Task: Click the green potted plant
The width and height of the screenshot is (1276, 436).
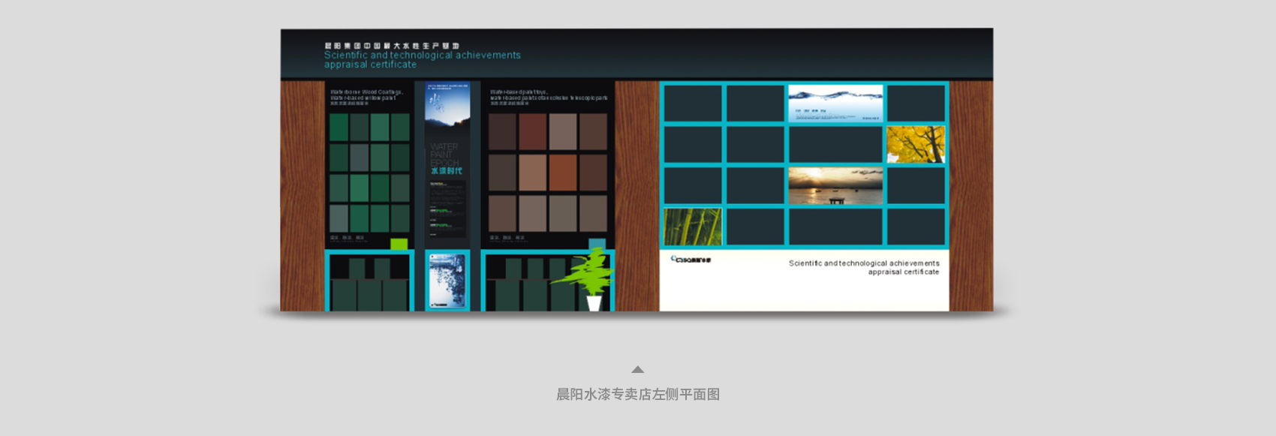Action: 589,278
